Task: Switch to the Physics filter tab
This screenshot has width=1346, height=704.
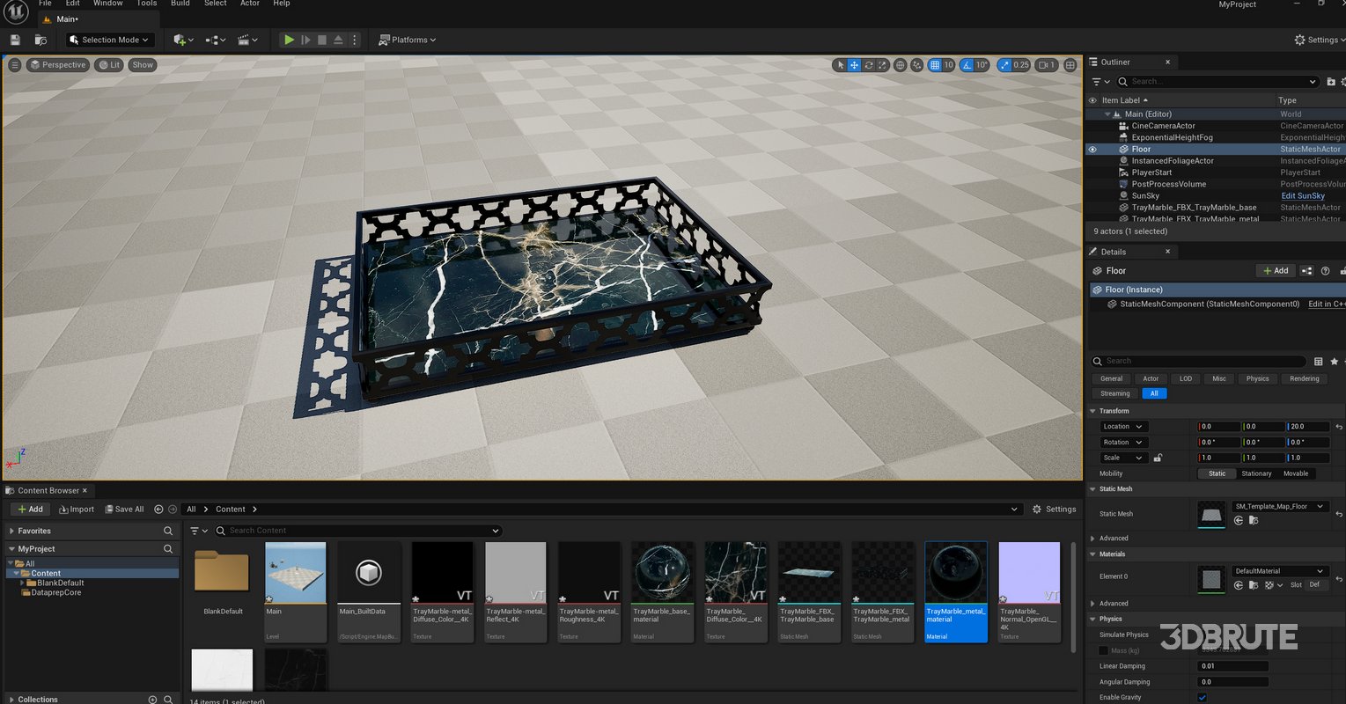Action: tap(1257, 378)
